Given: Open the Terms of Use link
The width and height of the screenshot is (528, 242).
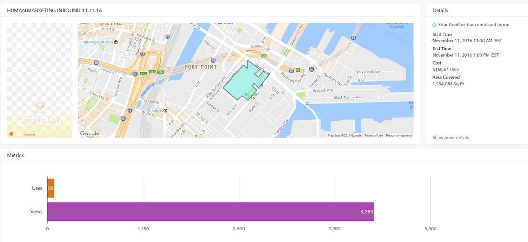Looking at the screenshot, I should pyautogui.click(x=373, y=135).
